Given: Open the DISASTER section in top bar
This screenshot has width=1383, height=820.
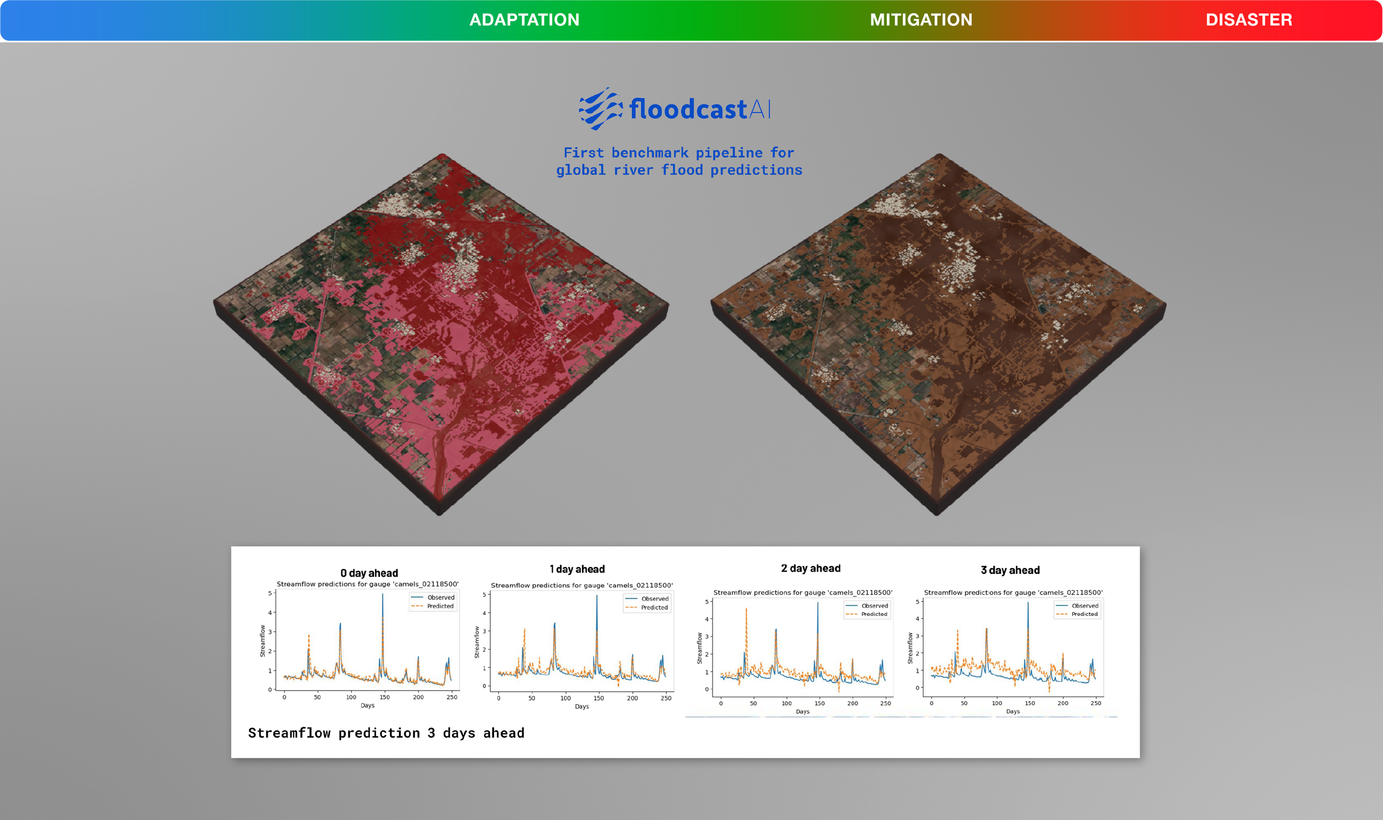Looking at the screenshot, I should pyautogui.click(x=1249, y=20).
